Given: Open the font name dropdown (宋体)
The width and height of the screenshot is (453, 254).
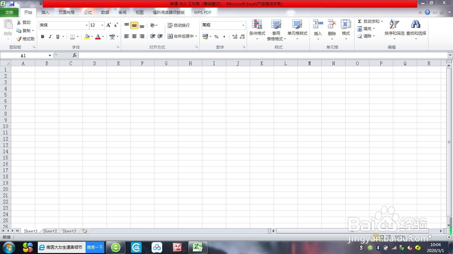Looking at the screenshot, I should pos(87,25).
